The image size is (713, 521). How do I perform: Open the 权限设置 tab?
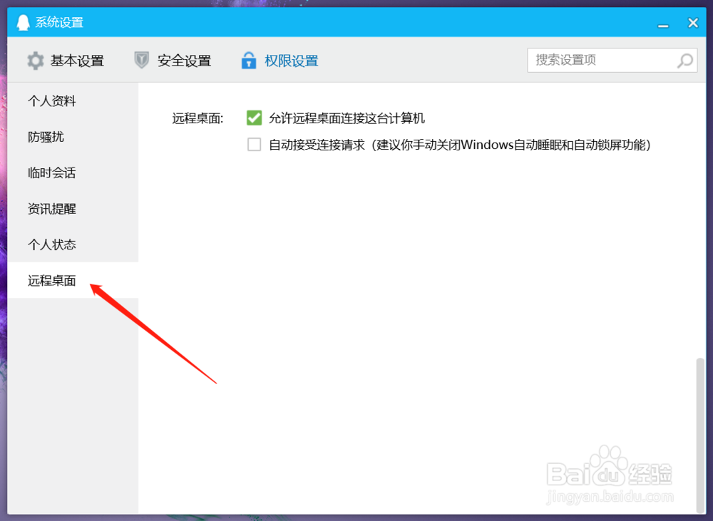point(291,61)
